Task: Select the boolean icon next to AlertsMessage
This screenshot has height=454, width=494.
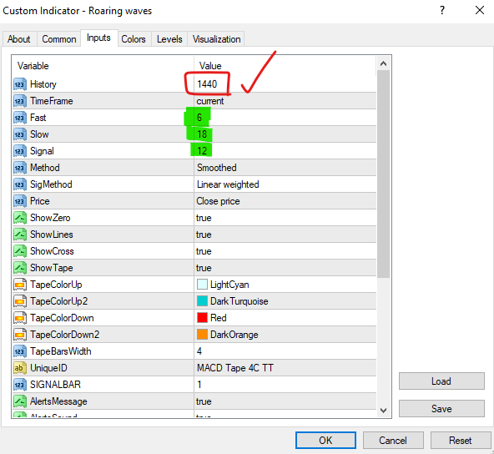Action: (19, 401)
